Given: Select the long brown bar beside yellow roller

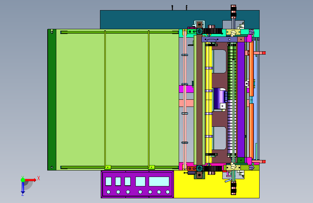Looking at the screenshot, I should pos(199,100).
